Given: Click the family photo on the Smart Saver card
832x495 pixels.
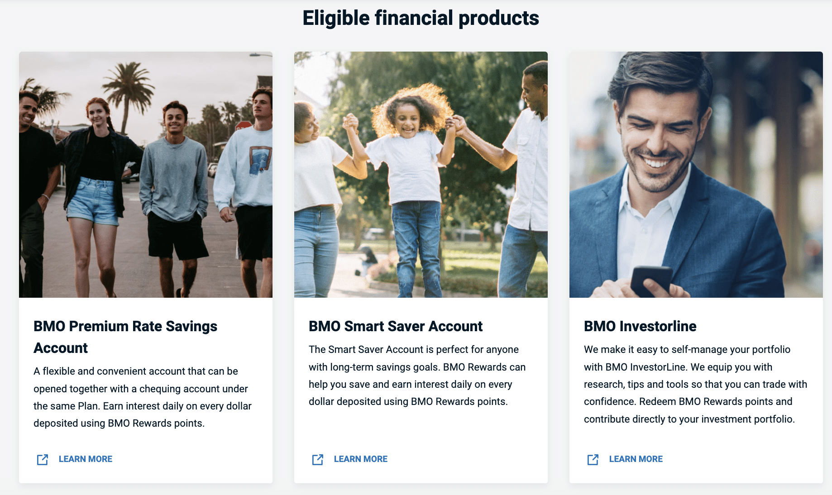Looking at the screenshot, I should point(421,175).
